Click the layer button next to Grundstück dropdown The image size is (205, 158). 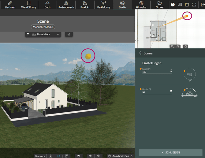pyautogui.click(x=69, y=34)
